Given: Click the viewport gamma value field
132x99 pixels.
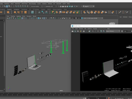Looking at the screenshot, I should click(79, 18).
